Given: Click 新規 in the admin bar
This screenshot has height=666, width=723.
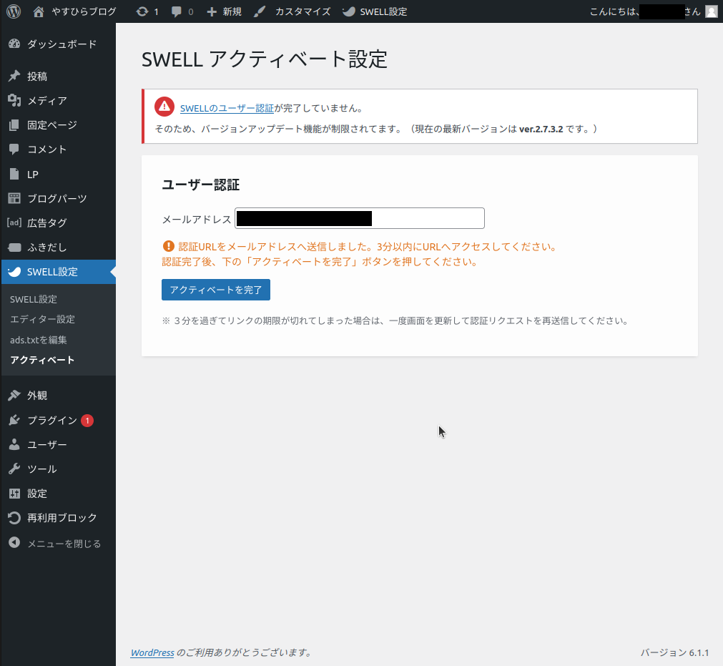Looking at the screenshot, I should (232, 11).
